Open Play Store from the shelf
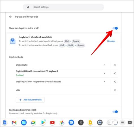Viewport: 134px width, 127px height. [x=43, y=122]
